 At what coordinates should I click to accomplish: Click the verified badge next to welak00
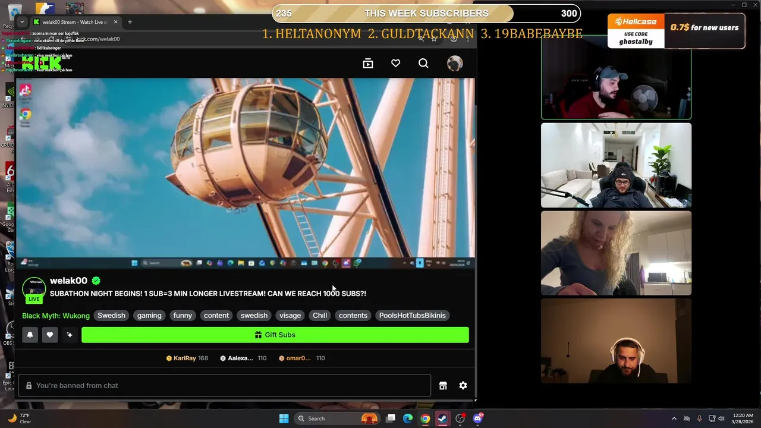(x=96, y=281)
